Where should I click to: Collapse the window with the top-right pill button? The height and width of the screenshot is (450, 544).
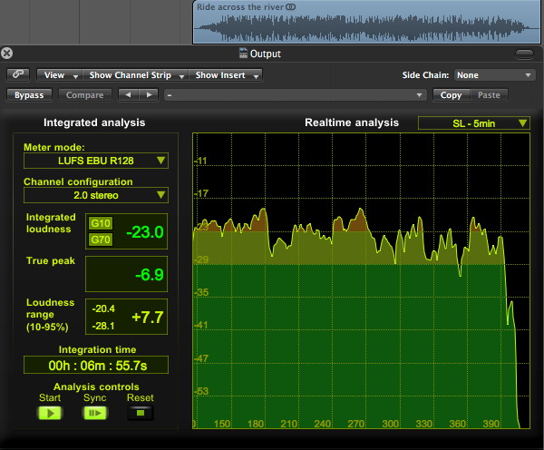(x=524, y=54)
